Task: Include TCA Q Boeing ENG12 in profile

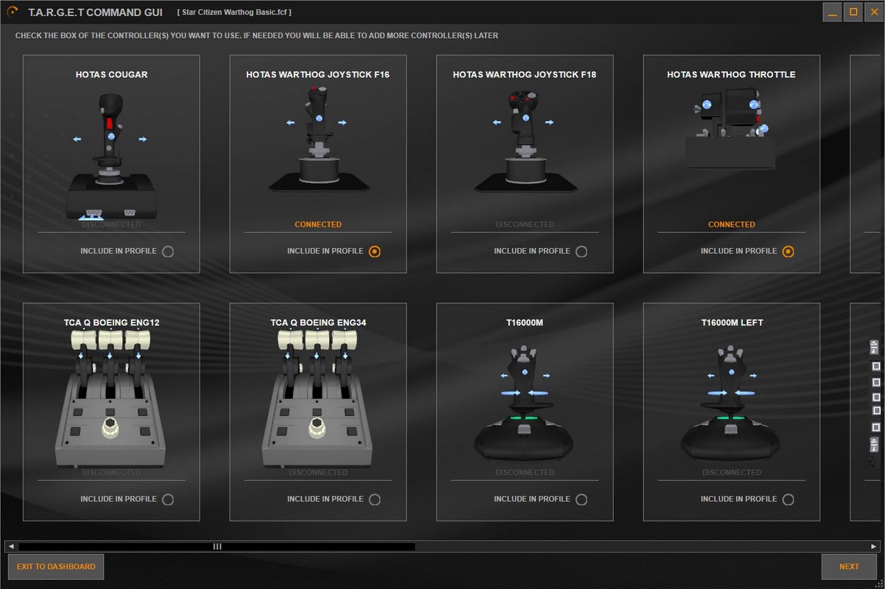Action: click(x=167, y=499)
